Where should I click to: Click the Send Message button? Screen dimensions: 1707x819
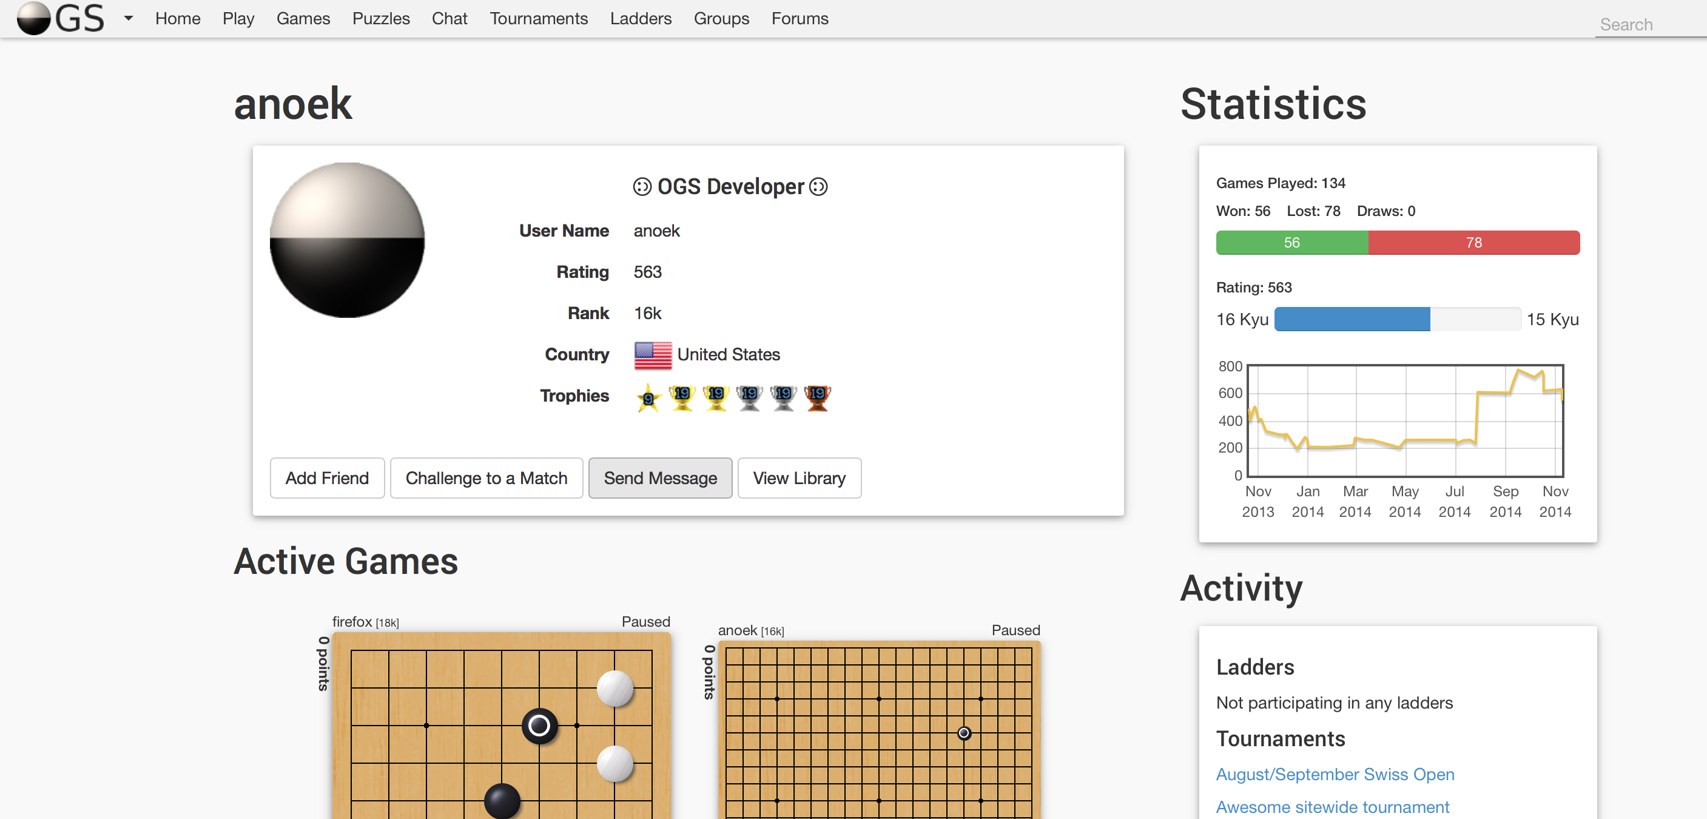coord(660,478)
